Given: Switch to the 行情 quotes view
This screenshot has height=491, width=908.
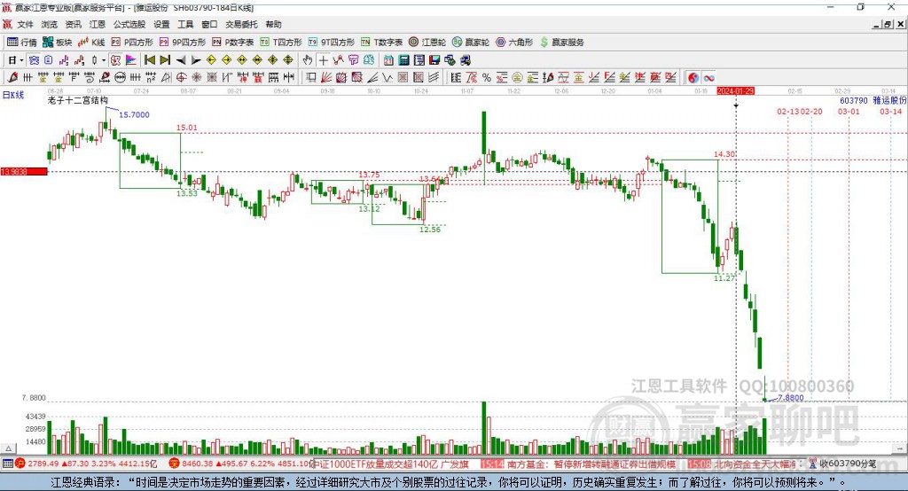Looking at the screenshot, I should (x=22, y=43).
